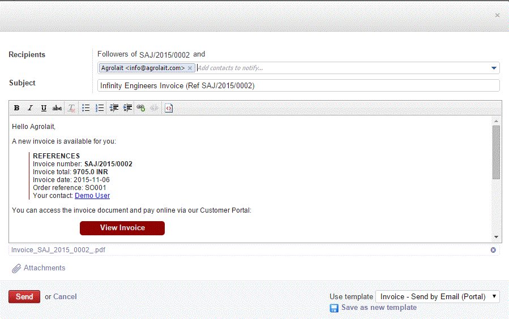Open the Invoice_SAJ_2015_0002_.pdf attachment

[58, 250]
